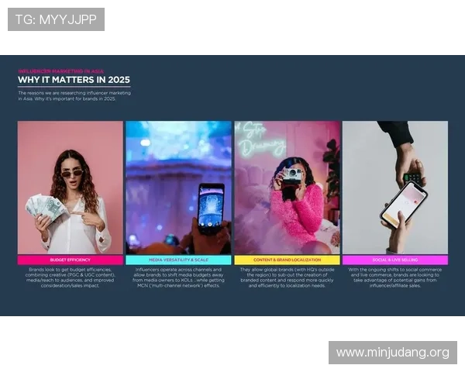Click the magenta Social & Live Selling bar
The height and width of the screenshot is (372, 465).
click(395, 260)
